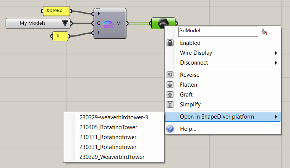Click the paint bucket icon beside name field
This screenshot has width=290, height=168.
click(264, 32)
